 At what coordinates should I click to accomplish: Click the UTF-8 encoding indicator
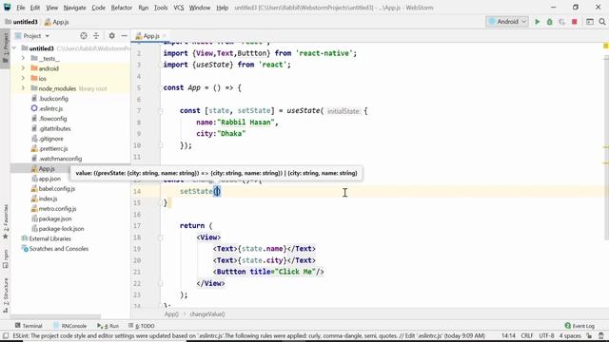coord(546,335)
